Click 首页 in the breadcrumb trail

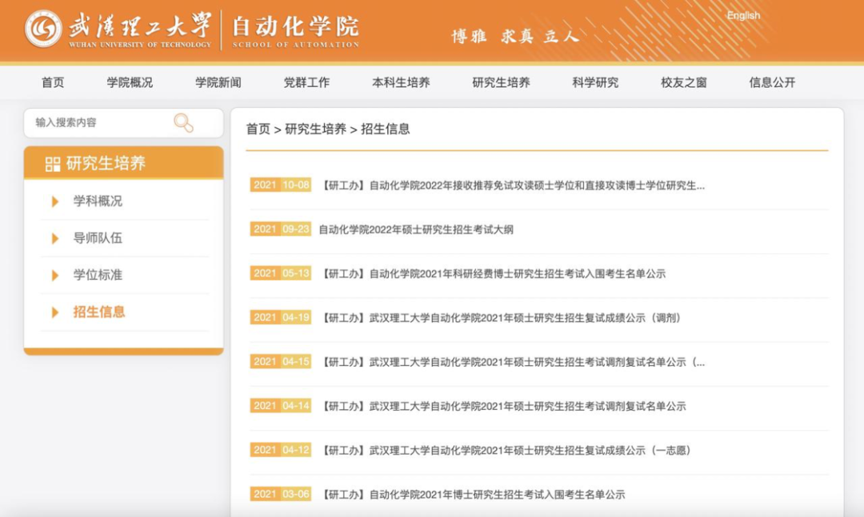click(258, 129)
